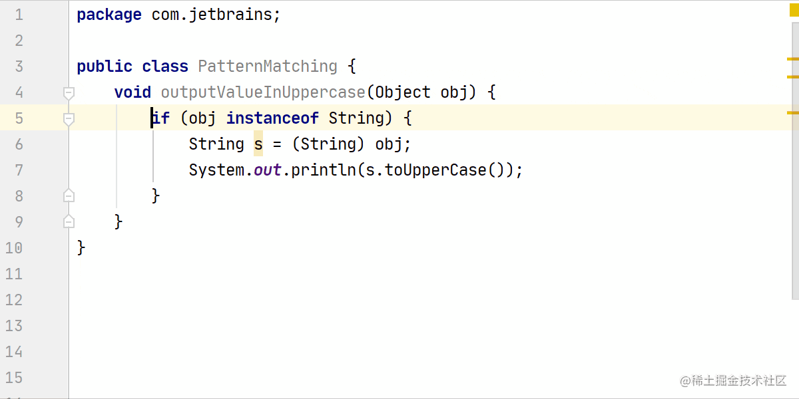Collapse the if block fold marker
This screenshot has height=399, width=799.
[69, 119]
